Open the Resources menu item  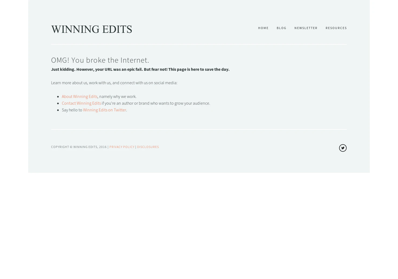tap(336, 28)
